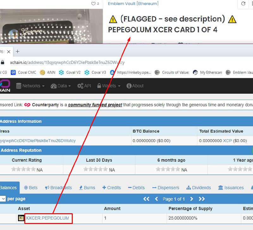Open Emblem Vault [Ethereum] collection link
253x230 pixels.
[x=133, y=3]
